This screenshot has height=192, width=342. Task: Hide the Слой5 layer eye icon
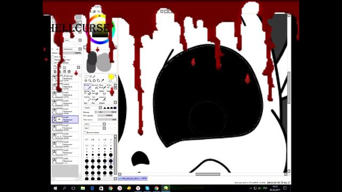click(54, 126)
